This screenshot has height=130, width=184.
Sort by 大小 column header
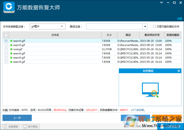coord(109,35)
